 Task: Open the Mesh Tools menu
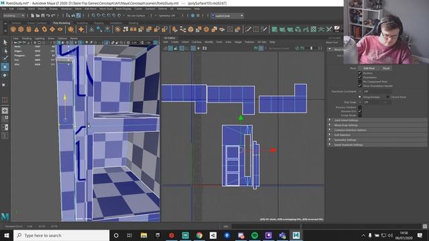pyautogui.click(x=106, y=9)
